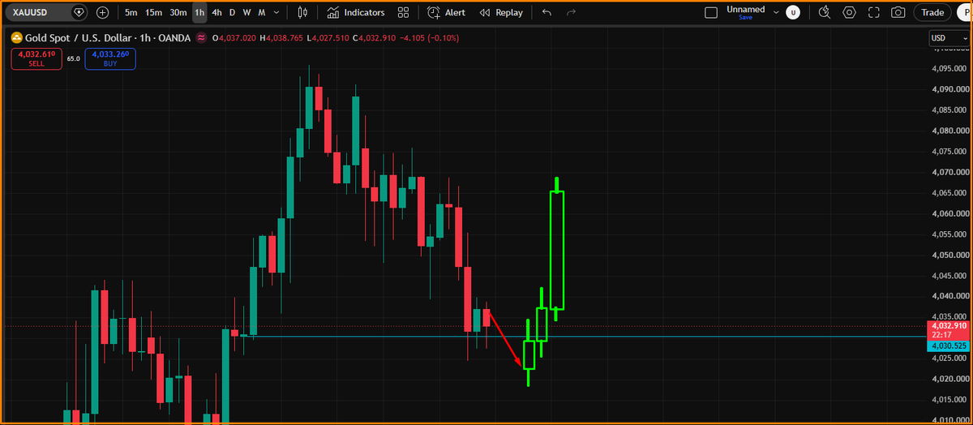This screenshot has height=425, width=973.
Task: Open the layout setup square icon
Action: [x=711, y=13]
